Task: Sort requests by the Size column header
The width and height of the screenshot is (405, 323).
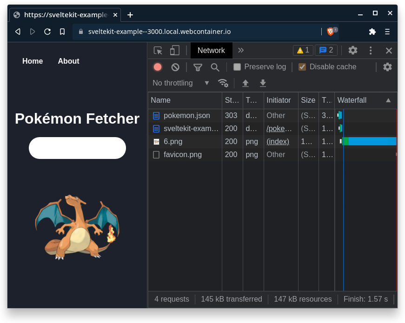Action: pyautogui.click(x=308, y=100)
